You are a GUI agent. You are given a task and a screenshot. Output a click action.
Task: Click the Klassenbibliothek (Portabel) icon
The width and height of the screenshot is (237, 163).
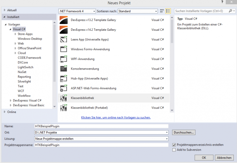[64, 108]
